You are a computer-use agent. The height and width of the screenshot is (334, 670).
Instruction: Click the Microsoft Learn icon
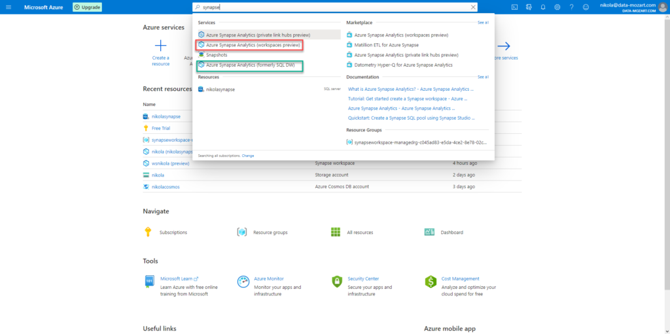(149, 282)
